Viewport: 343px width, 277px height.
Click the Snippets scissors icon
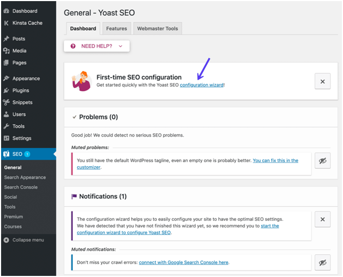point(7,102)
